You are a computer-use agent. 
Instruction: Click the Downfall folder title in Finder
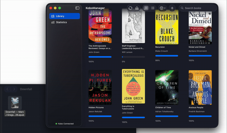(x=26, y=89)
